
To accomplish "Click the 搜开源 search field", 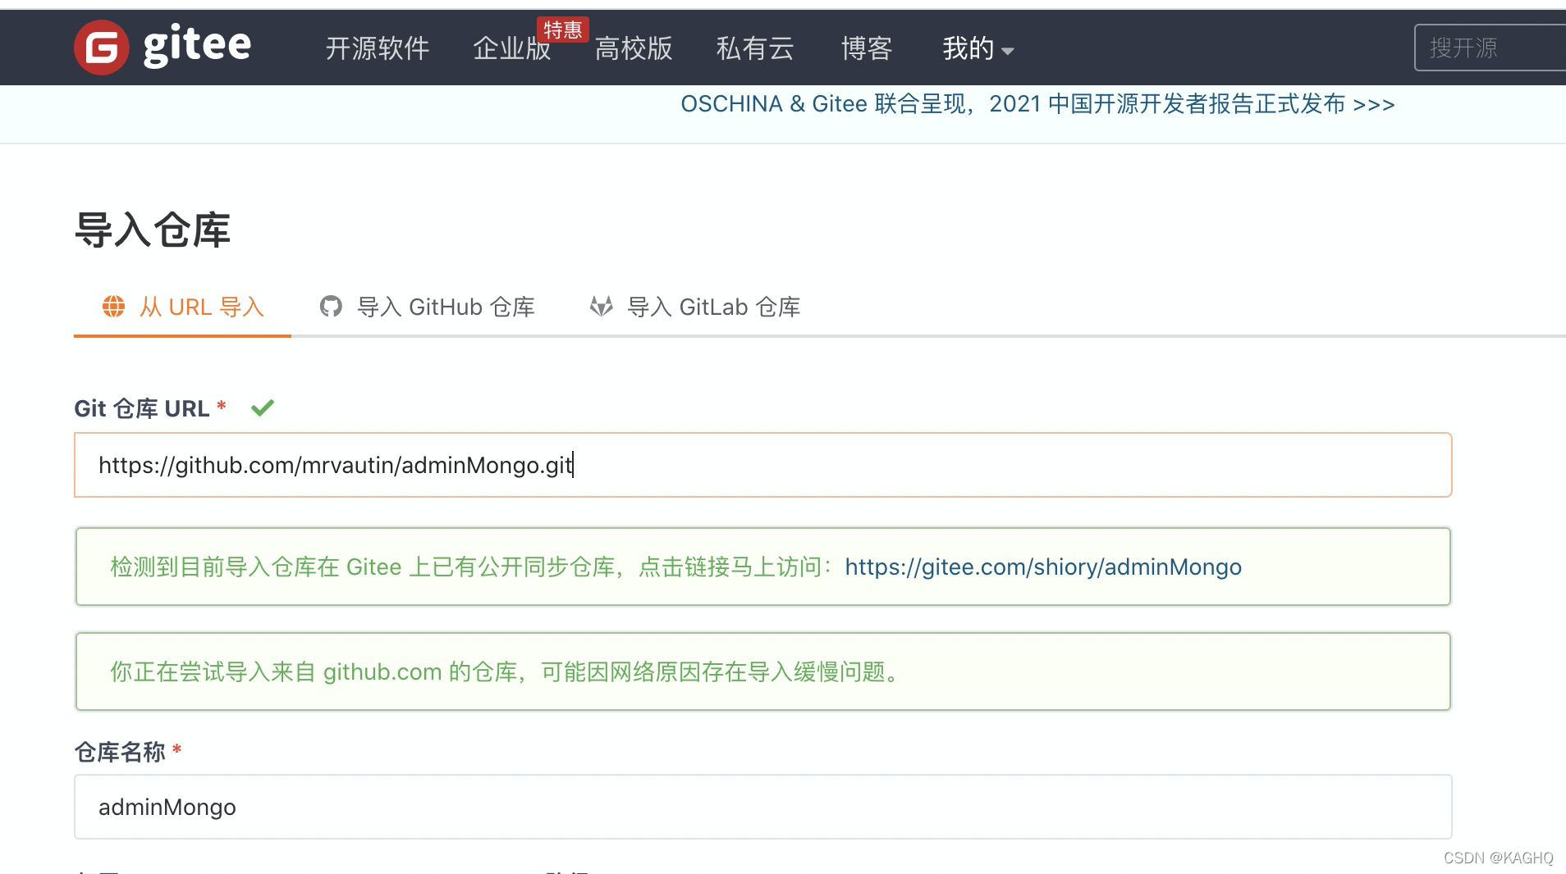I will pos(1490,48).
